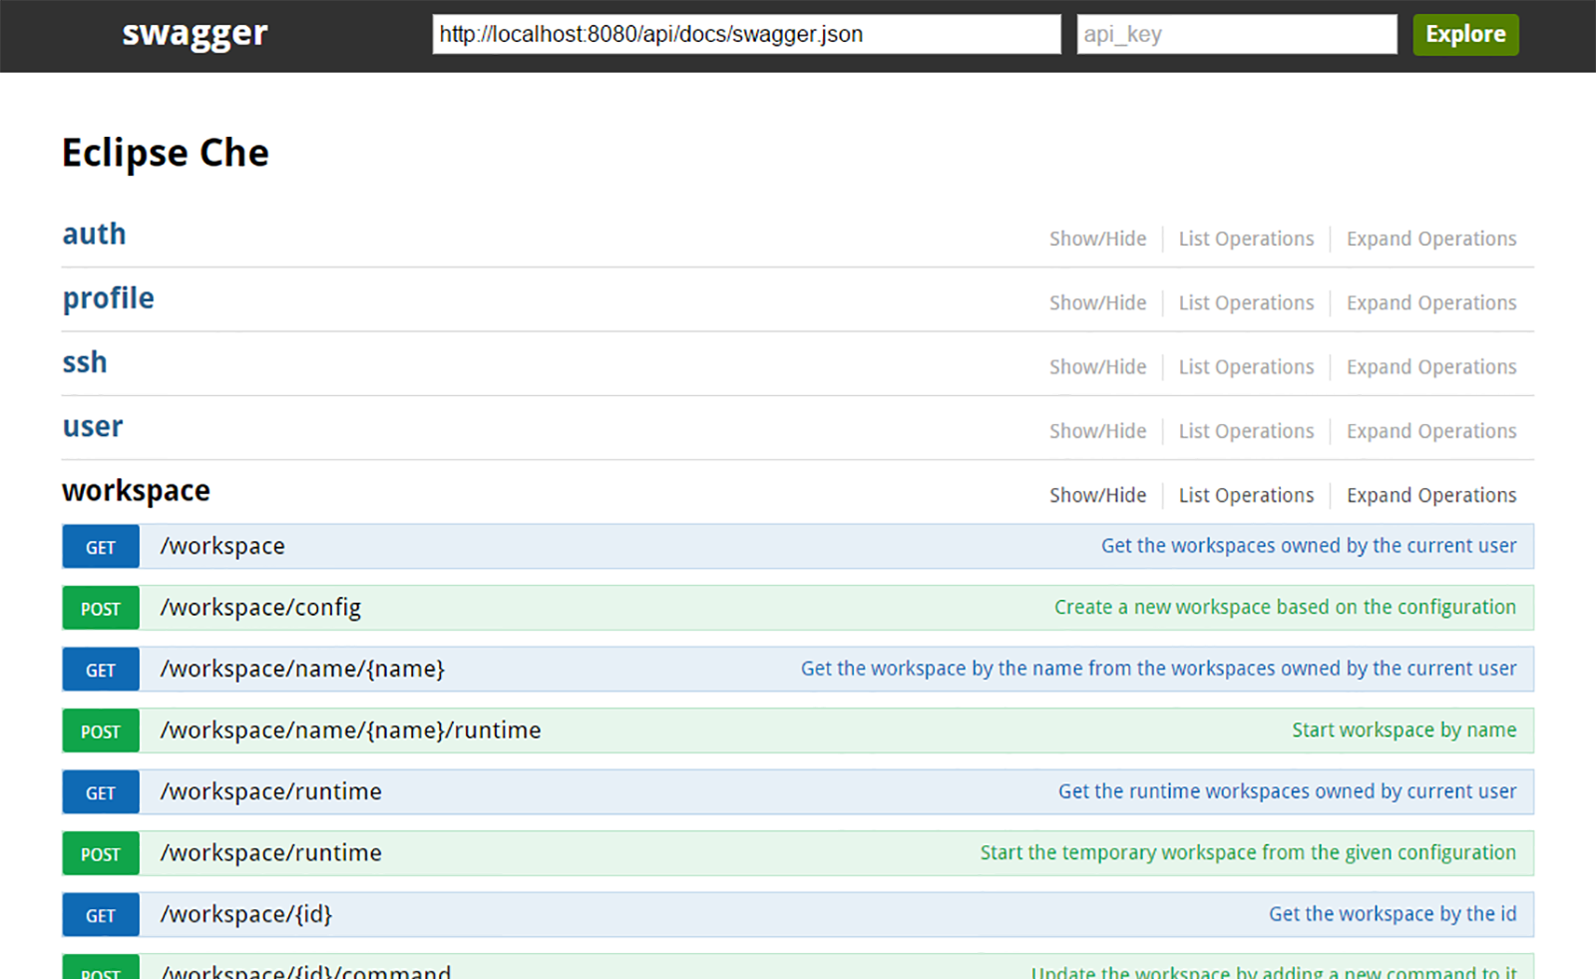Expand the user API section
This screenshot has height=979, width=1596.
coord(93,427)
